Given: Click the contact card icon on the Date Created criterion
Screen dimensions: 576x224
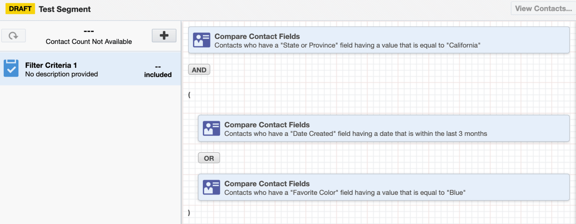Looking at the screenshot, I should pos(211,128).
